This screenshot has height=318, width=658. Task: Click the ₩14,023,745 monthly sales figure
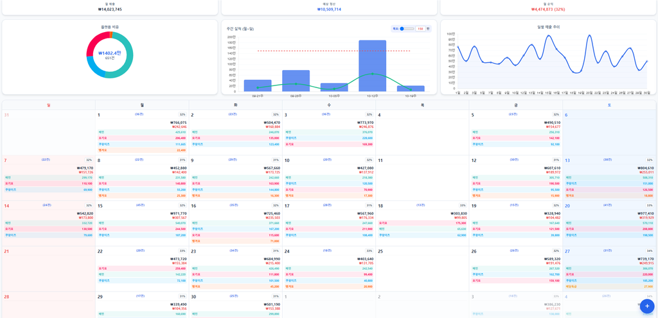(109, 9)
